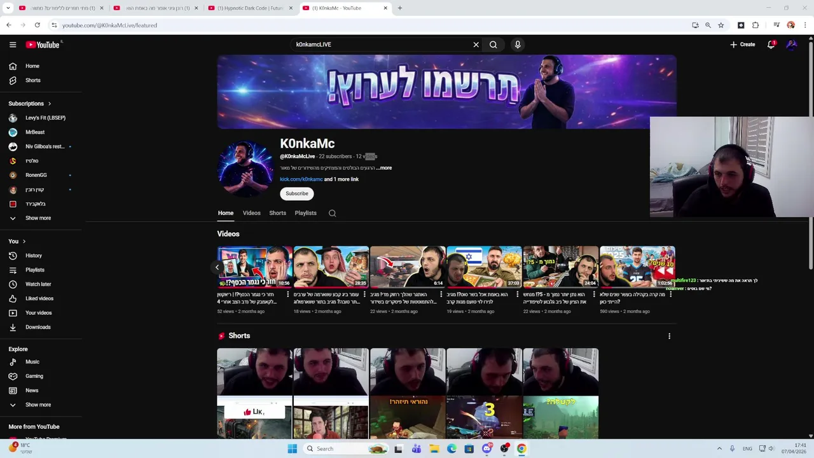Open Microsoft Edge from taskbar
This screenshot has height=458, width=814.
452,448
